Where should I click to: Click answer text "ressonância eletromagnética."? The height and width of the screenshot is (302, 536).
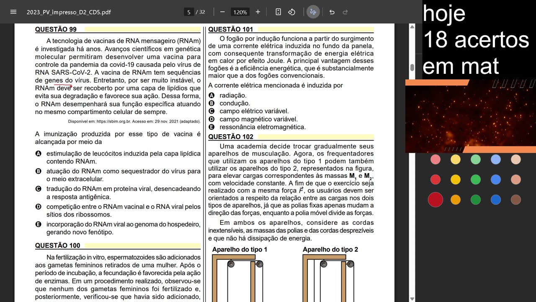point(263,127)
